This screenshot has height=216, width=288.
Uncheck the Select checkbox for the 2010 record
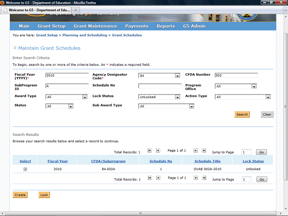(x=25, y=170)
